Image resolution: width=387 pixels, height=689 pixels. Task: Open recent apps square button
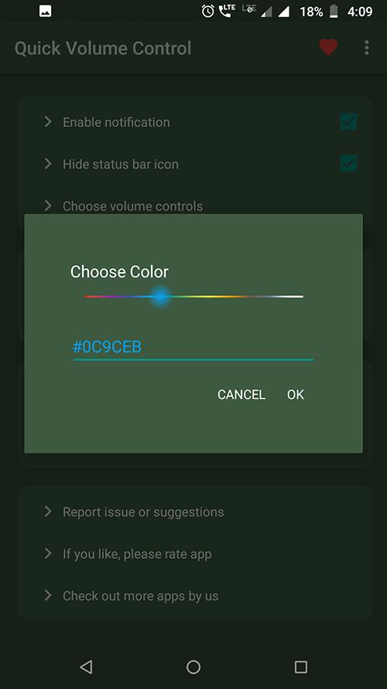coord(300,667)
